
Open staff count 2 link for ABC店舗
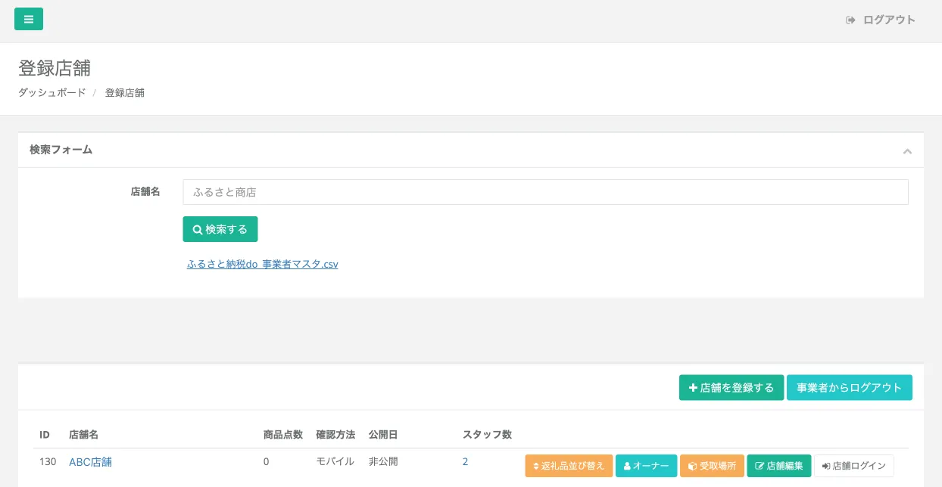[x=465, y=461]
